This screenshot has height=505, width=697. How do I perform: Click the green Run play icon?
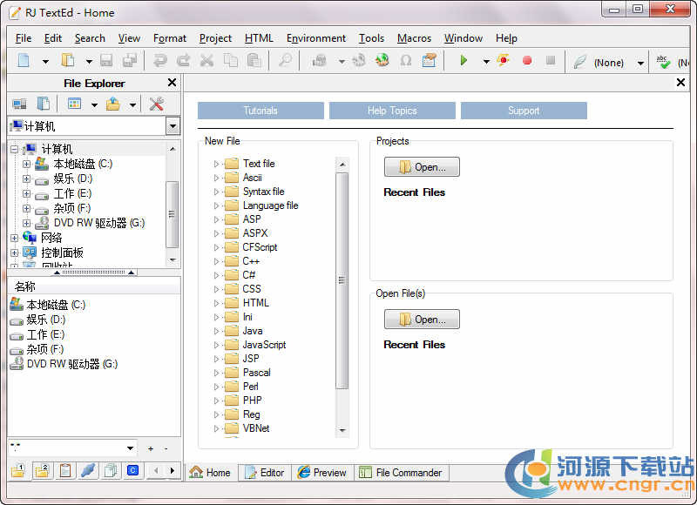tap(464, 61)
